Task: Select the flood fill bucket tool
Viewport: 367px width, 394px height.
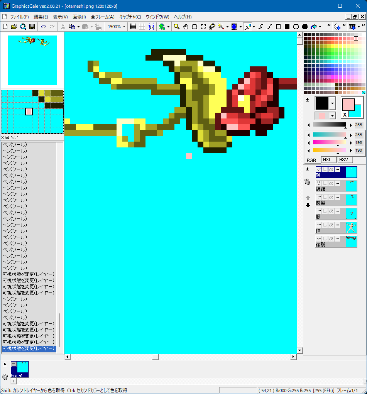Action: coord(314,27)
